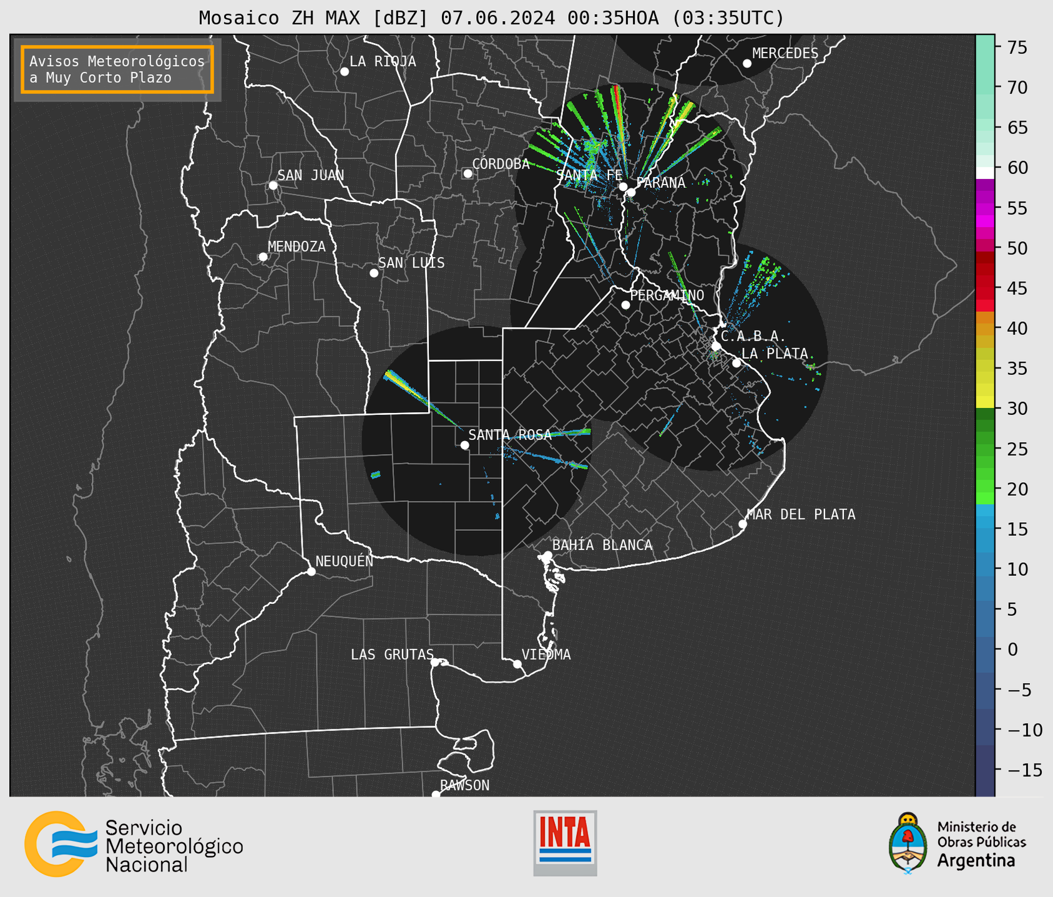The image size is (1053, 897).
Task: Select the LA PLATA city marker
Action: 737,363
